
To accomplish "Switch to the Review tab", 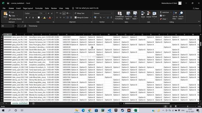I will (x=54, y=8).
